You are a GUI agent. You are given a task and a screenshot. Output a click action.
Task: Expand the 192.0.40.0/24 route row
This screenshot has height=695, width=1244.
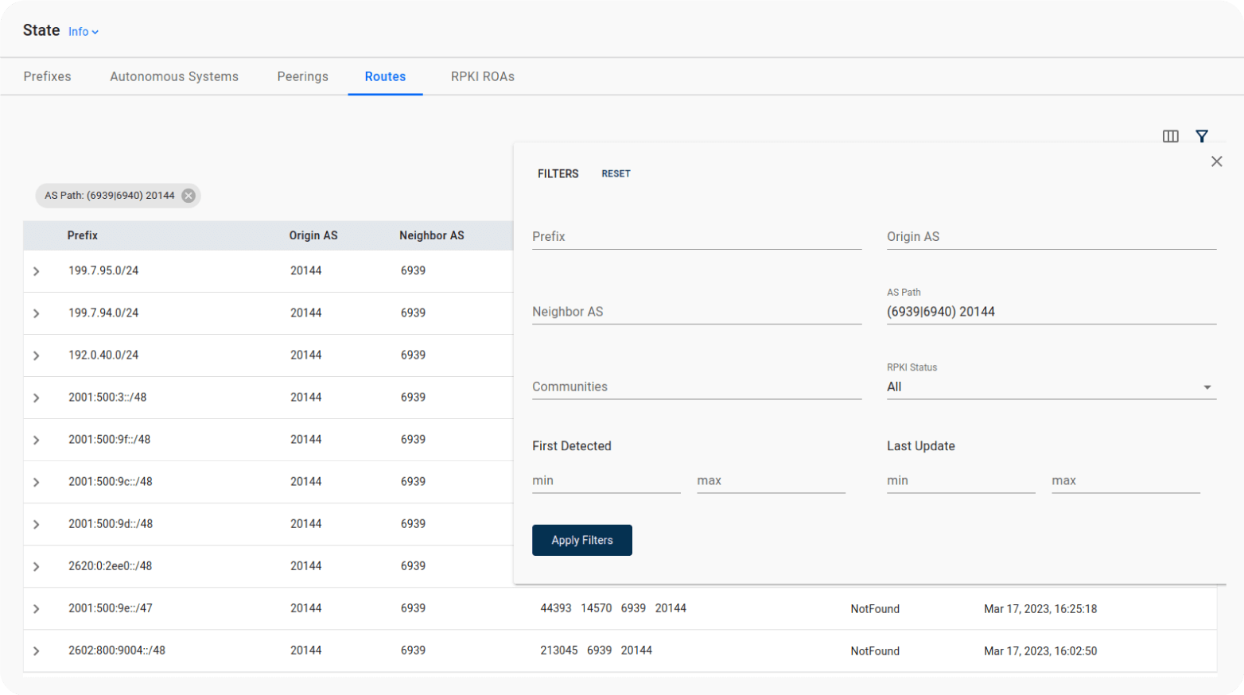pyautogui.click(x=37, y=355)
